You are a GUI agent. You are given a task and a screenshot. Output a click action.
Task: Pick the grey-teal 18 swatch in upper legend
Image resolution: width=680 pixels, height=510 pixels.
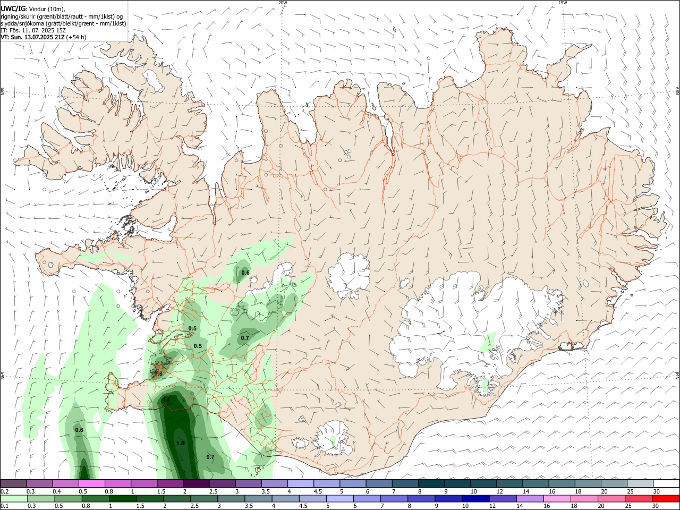click(x=587, y=483)
